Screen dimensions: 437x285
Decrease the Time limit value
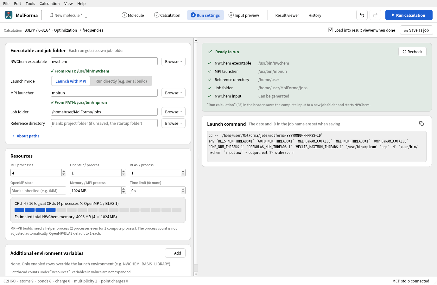pyautogui.click(x=183, y=192)
